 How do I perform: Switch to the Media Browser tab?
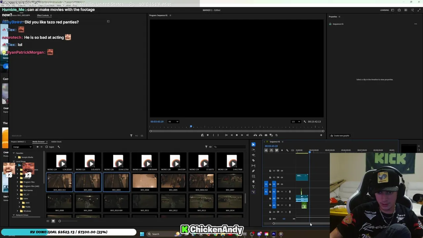click(x=38, y=142)
